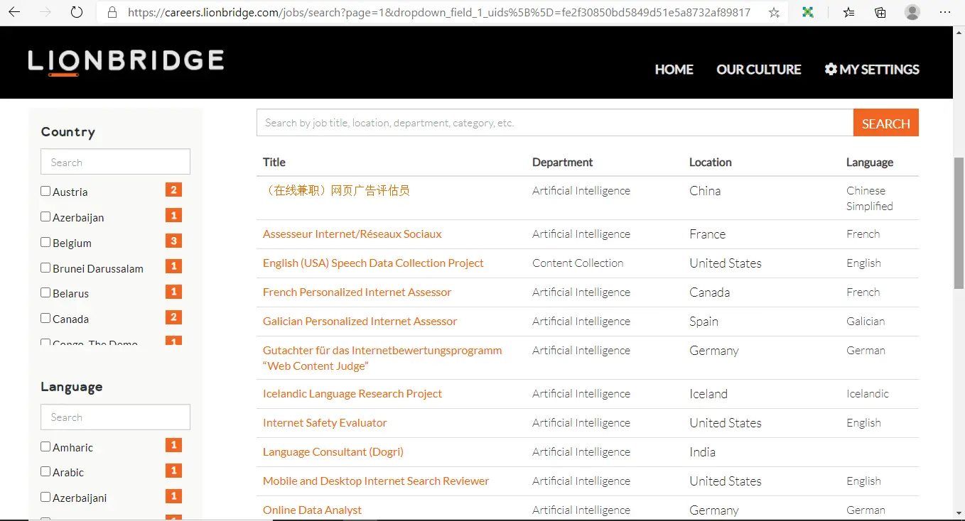This screenshot has width=965, height=521.
Task: Open the Collections icon in toolbar
Action: pyautogui.click(x=880, y=12)
